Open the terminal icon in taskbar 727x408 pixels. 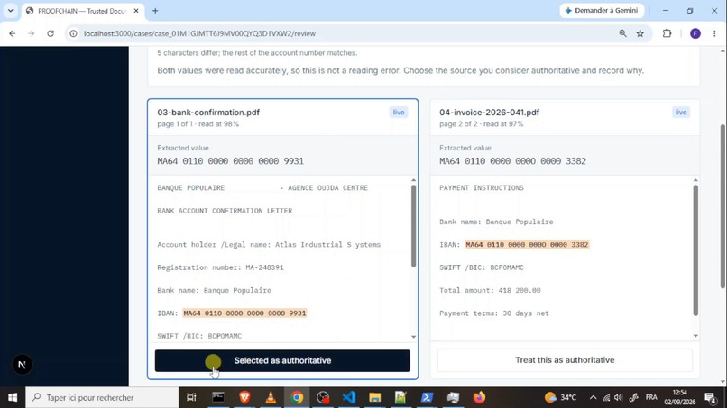tap(218, 397)
